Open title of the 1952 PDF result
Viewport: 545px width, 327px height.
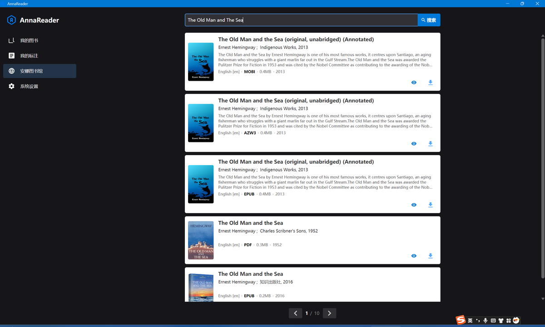point(251,223)
